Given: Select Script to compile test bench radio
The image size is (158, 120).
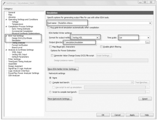Looking at the screenshot, I should coord(50,92).
